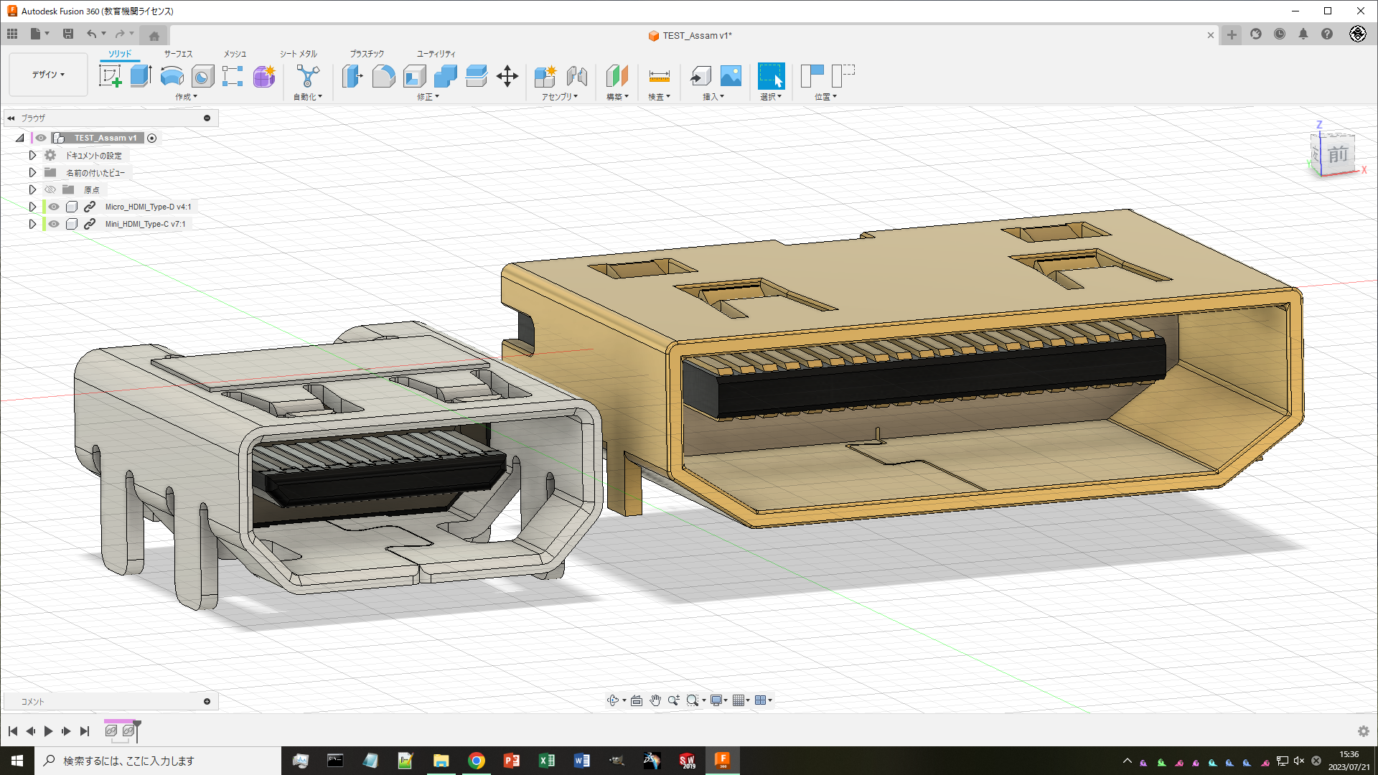The width and height of the screenshot is (1378, 775).
Task: Hide the Mini_HDMI_Type-C component
Action: pyautogui.click(x=54, y=224)
